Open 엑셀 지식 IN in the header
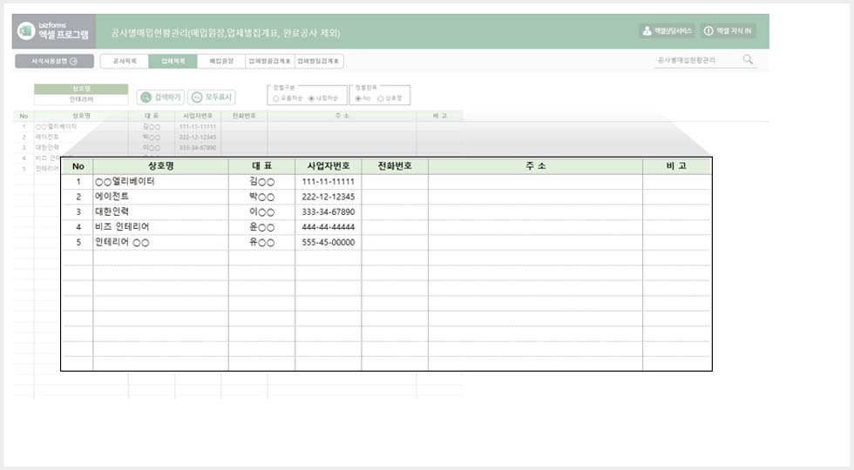Viewport: 854px width, 470px height. pyautogui.click(x=728, y=31)
